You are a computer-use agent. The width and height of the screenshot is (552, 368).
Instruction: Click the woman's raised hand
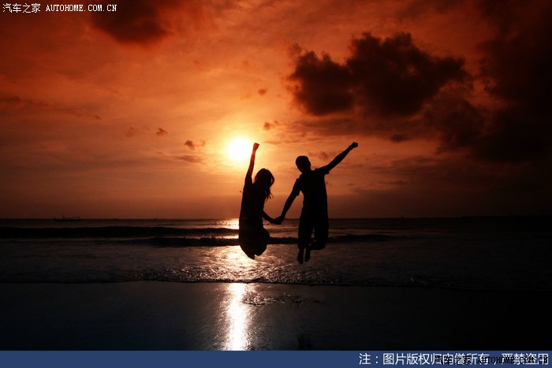(255, 146)
